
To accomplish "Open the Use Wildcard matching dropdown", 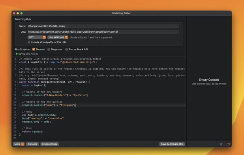I will [58, 37].
